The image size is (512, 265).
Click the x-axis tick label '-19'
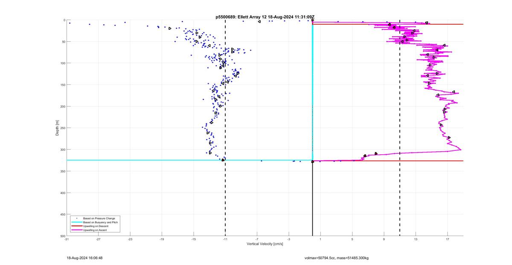tap(162, 239)
